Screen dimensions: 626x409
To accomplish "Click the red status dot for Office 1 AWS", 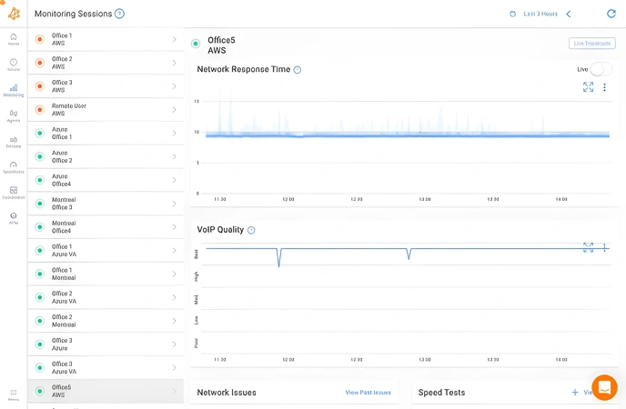I will point(39,39).
